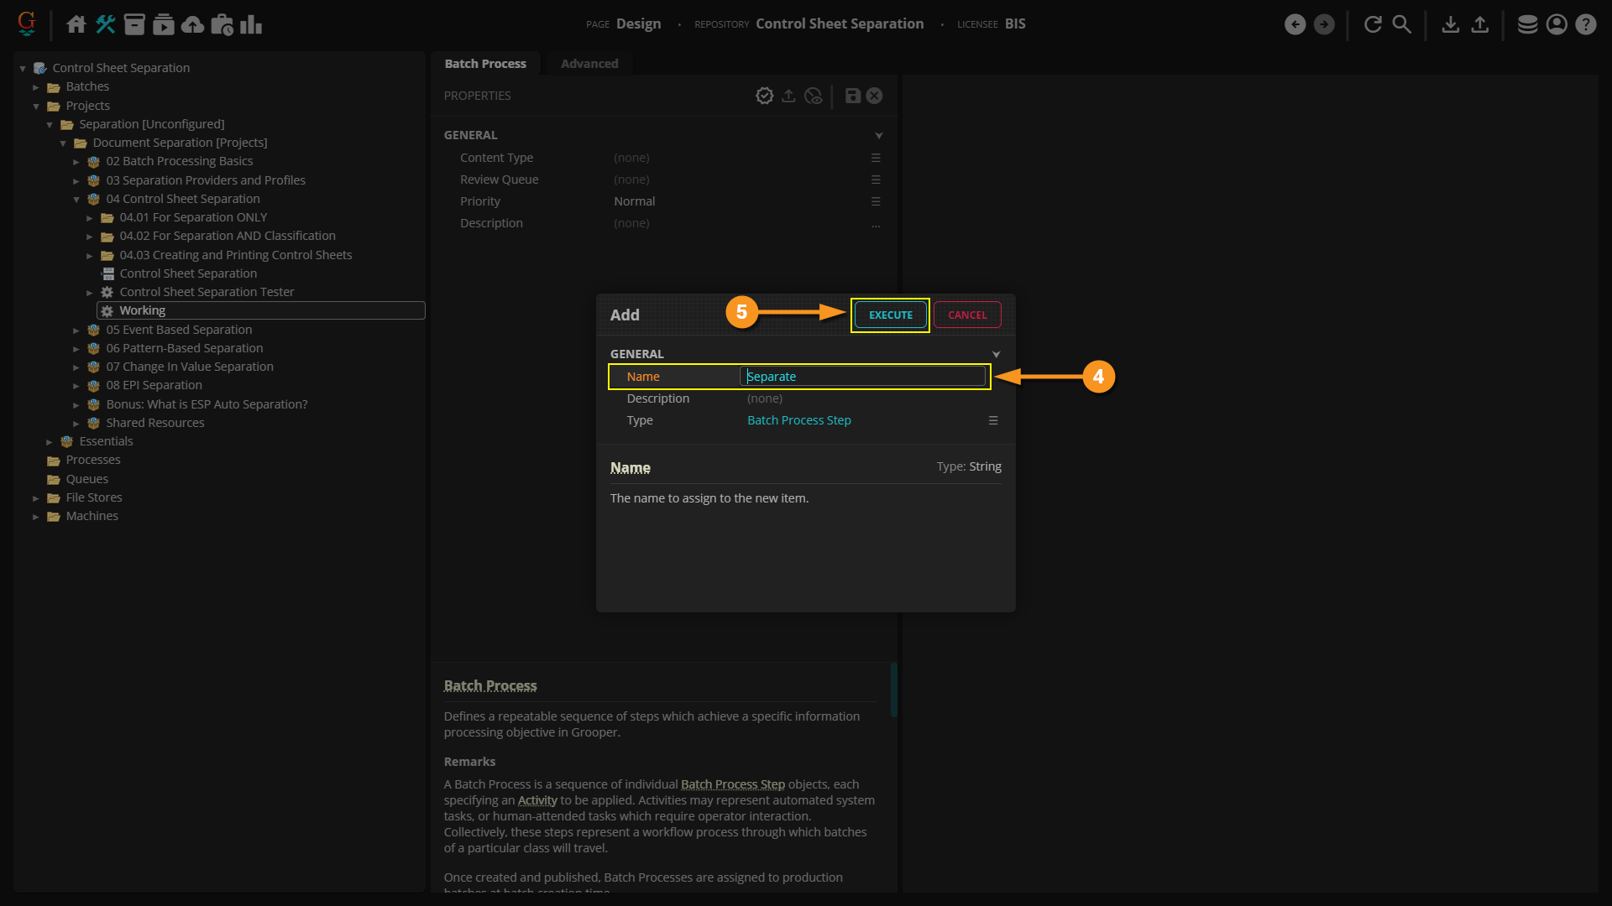Expand the 05 Event Based Separation node

pos(76,331)
